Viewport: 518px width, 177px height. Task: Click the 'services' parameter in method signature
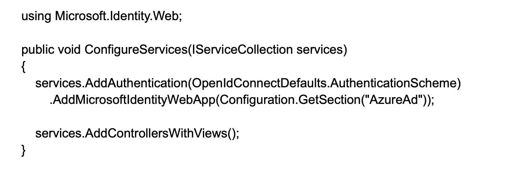(319, 50)
